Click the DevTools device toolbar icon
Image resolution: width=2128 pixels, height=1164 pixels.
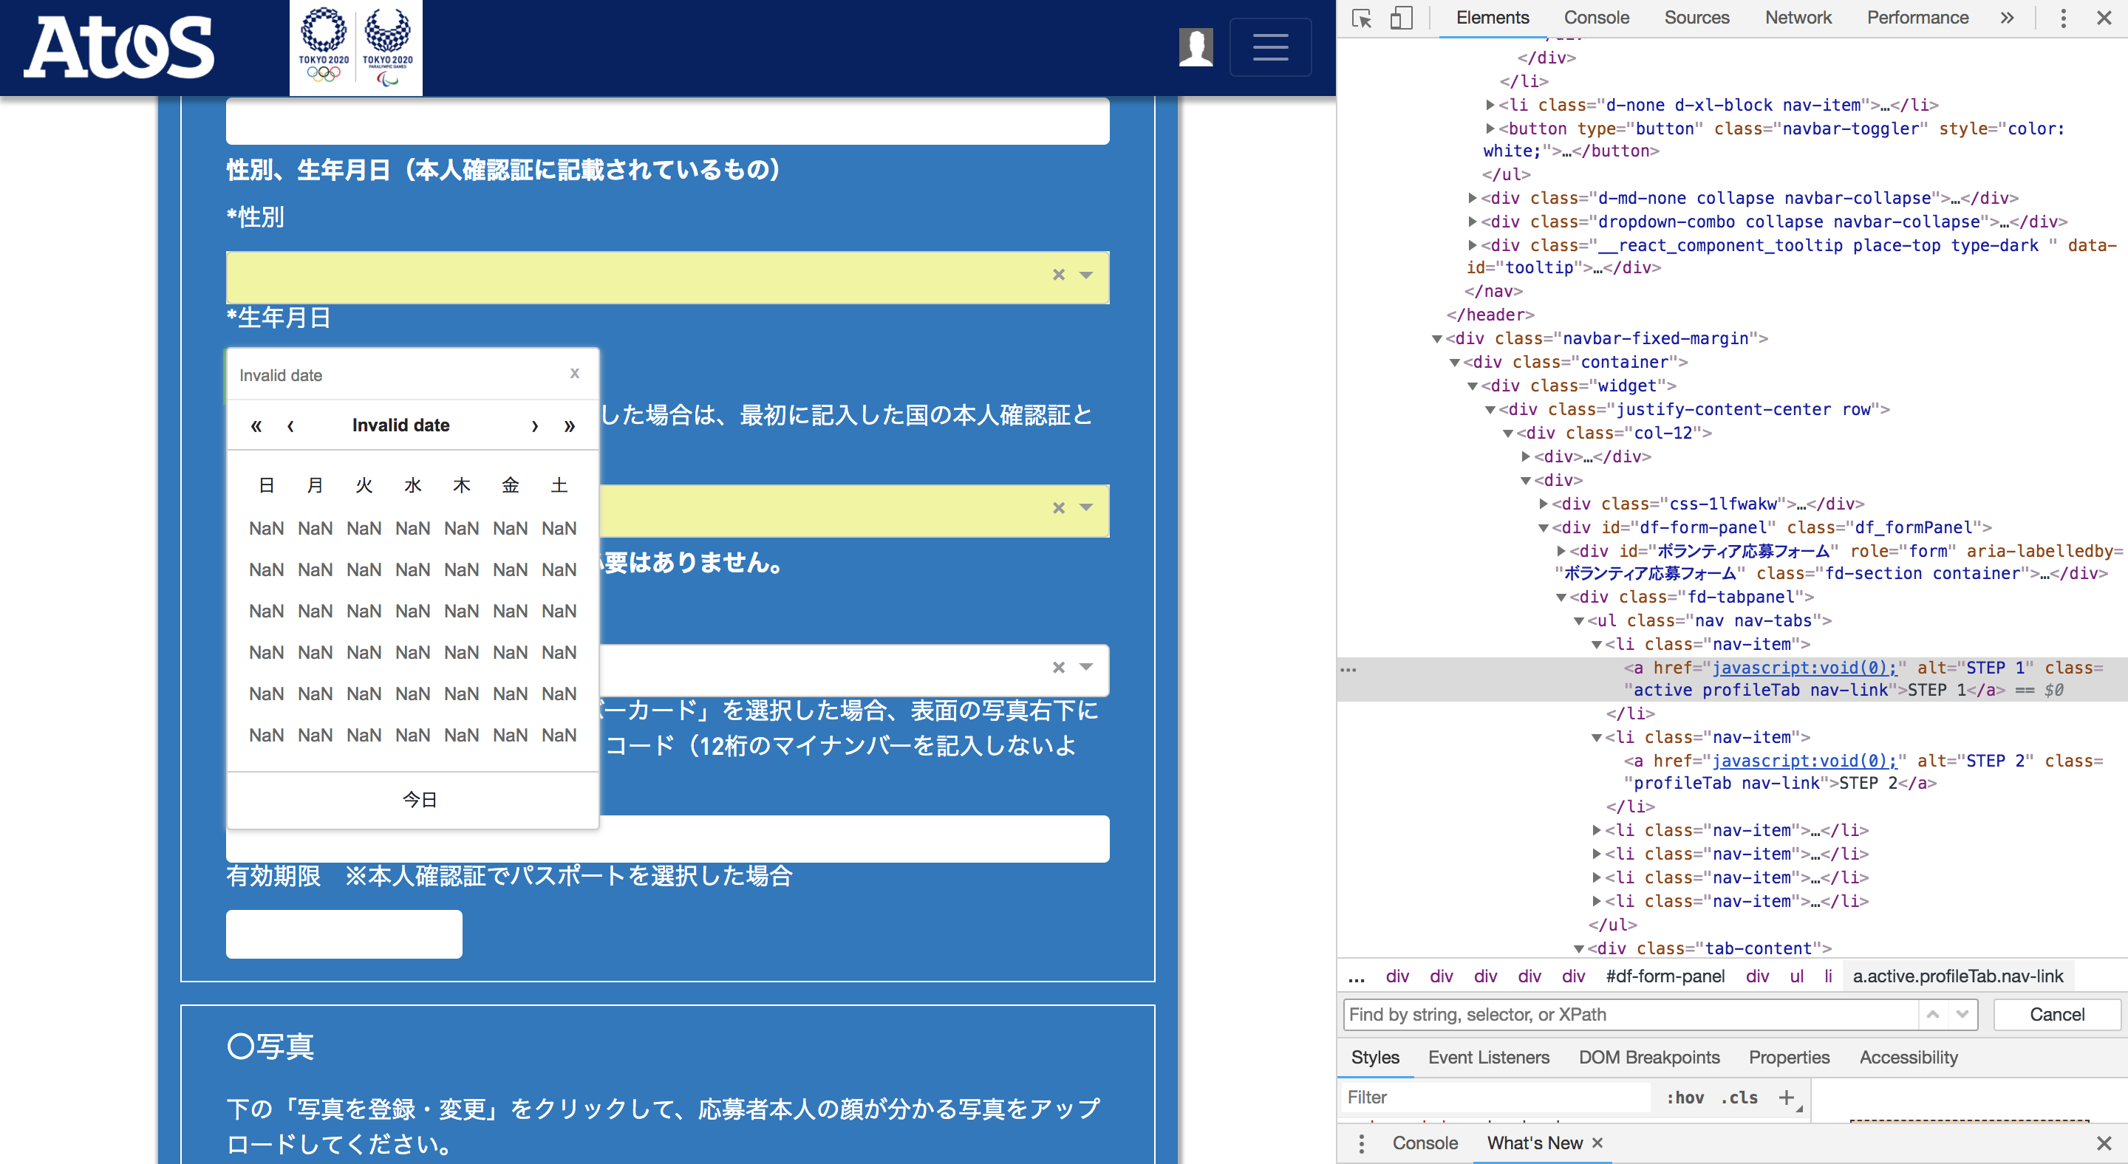pyautogui.click(x=1401, y=14)
